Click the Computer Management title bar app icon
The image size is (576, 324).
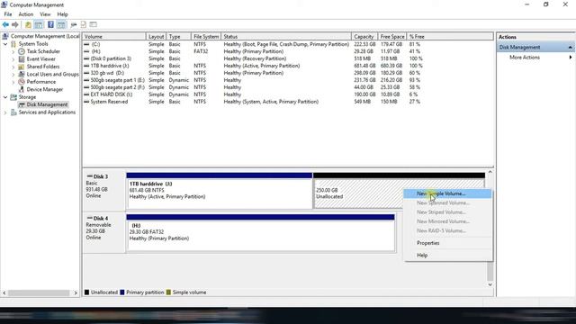click(4, 4)
